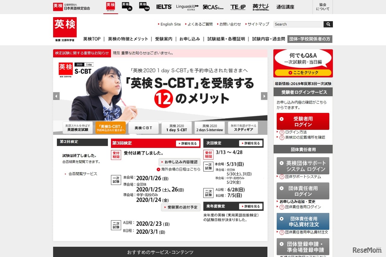386x257 pixels.
Task: Click the 何でもQ&A ここをクリック banner
Action: [x=303, y=63]
